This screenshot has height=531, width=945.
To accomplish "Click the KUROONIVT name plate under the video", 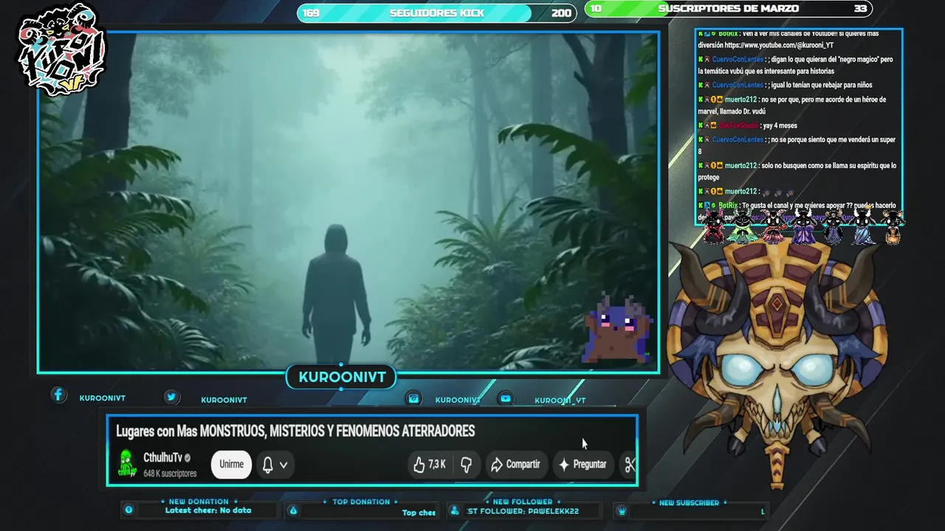I will pos(342,377).
